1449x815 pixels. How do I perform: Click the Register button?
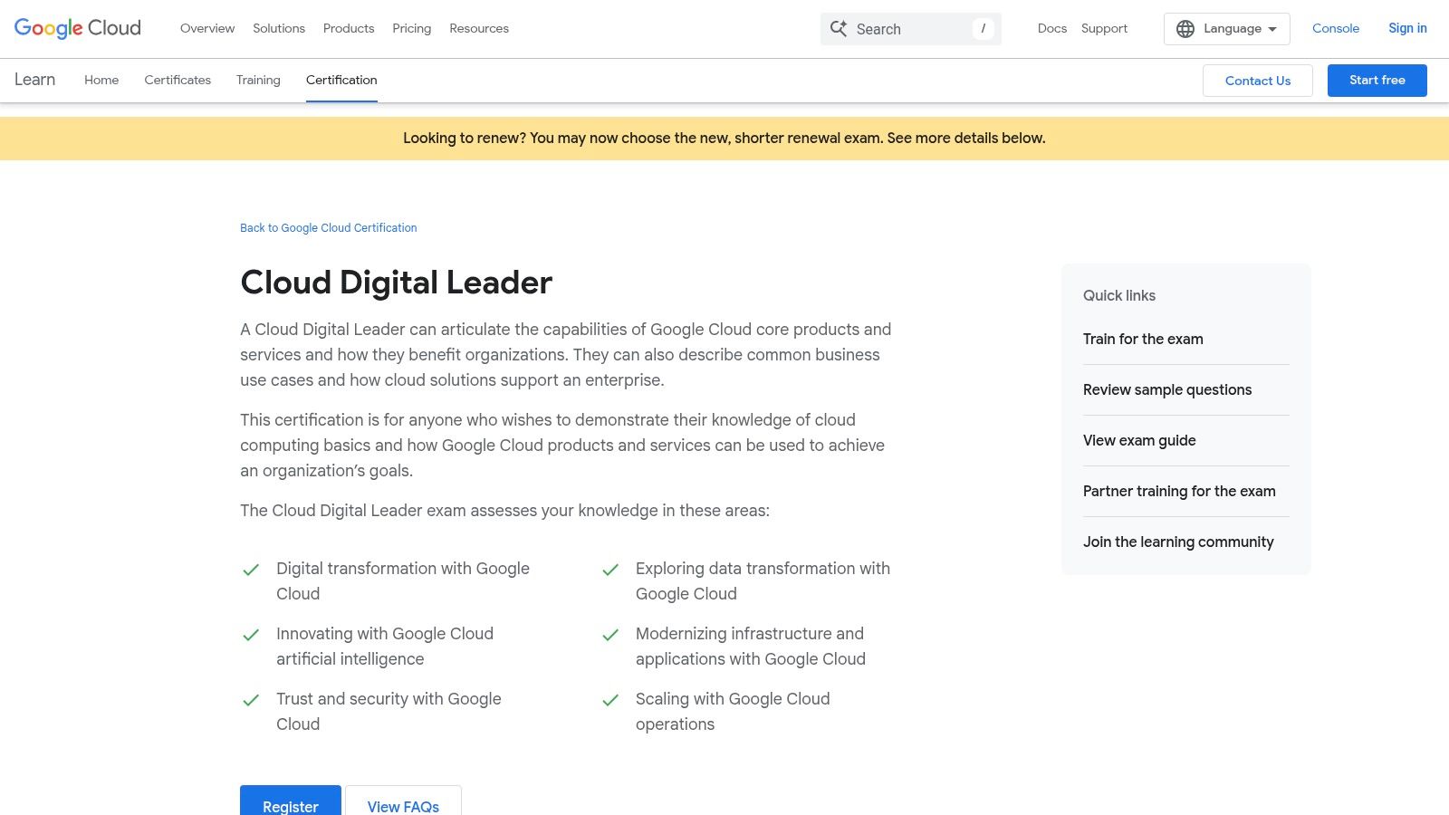click(x=290, y=806)
